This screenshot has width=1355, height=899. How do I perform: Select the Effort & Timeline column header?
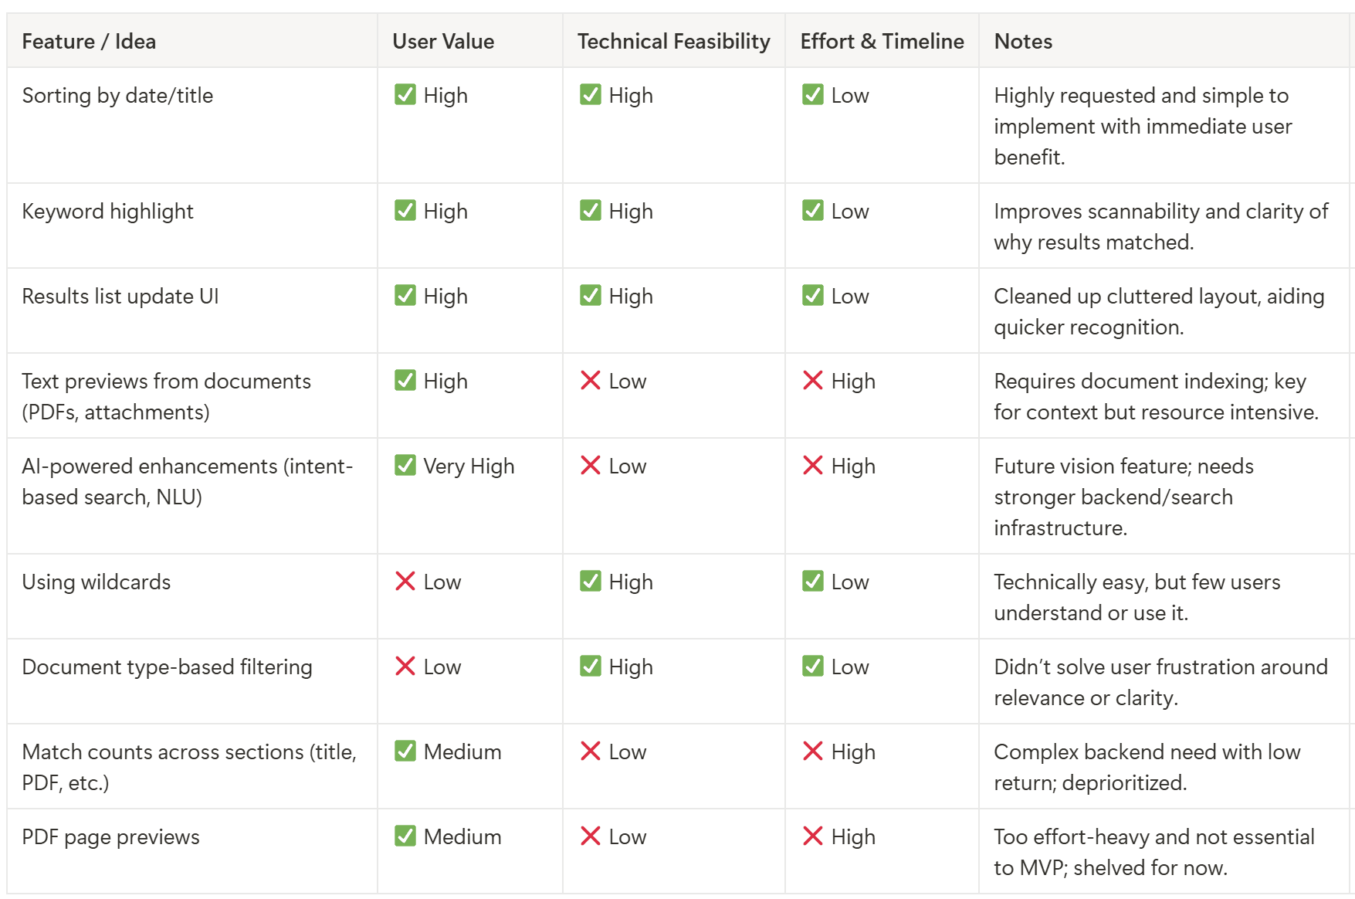coord(882,41)
